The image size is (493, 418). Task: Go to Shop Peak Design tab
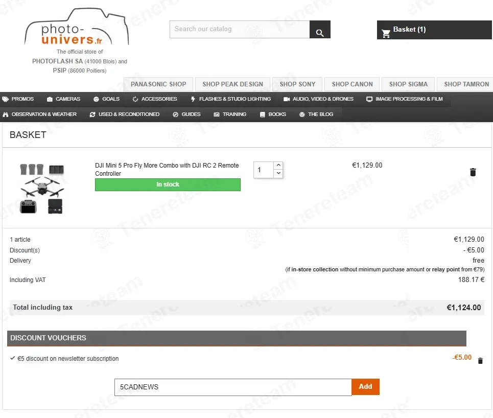click(232, 84)
